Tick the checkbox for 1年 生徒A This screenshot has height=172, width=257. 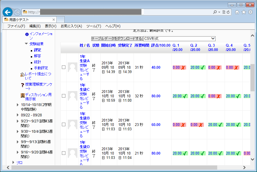pyautogui.click(x=64, y=67)
